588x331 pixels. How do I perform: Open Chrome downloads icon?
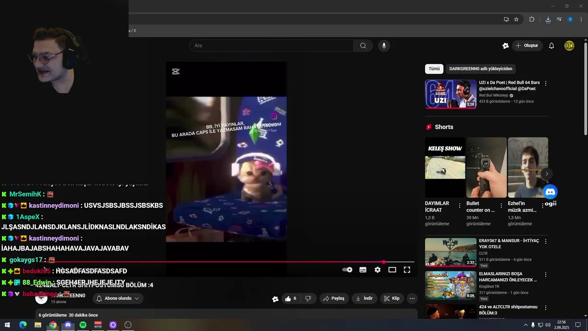(x=548, y=19)
